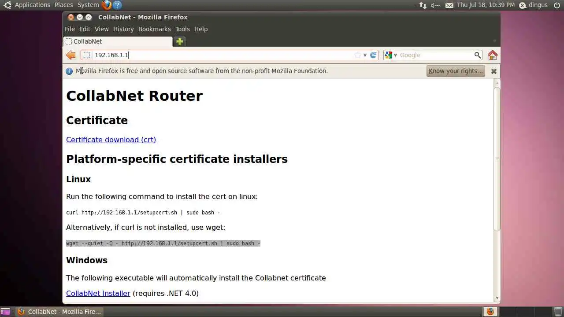Open the Google search engine dropdown

(x=391, y=55)
